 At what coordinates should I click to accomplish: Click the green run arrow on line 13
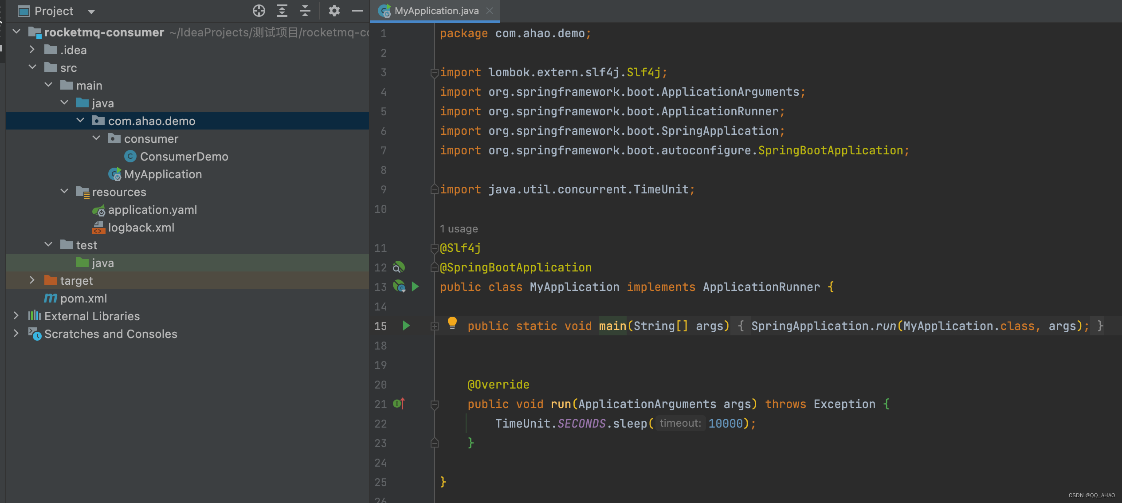pos(416,287)
